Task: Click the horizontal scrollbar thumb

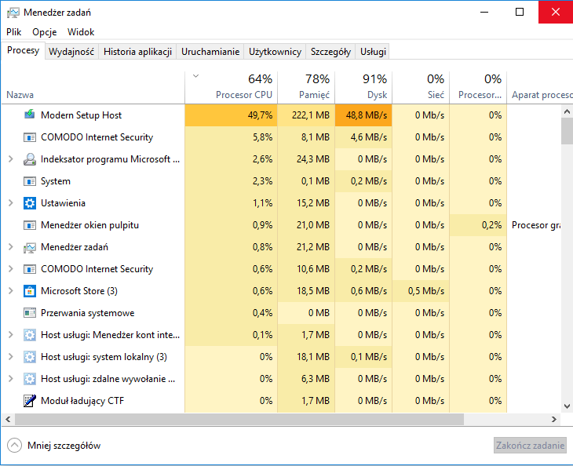Action: point(239,419)
